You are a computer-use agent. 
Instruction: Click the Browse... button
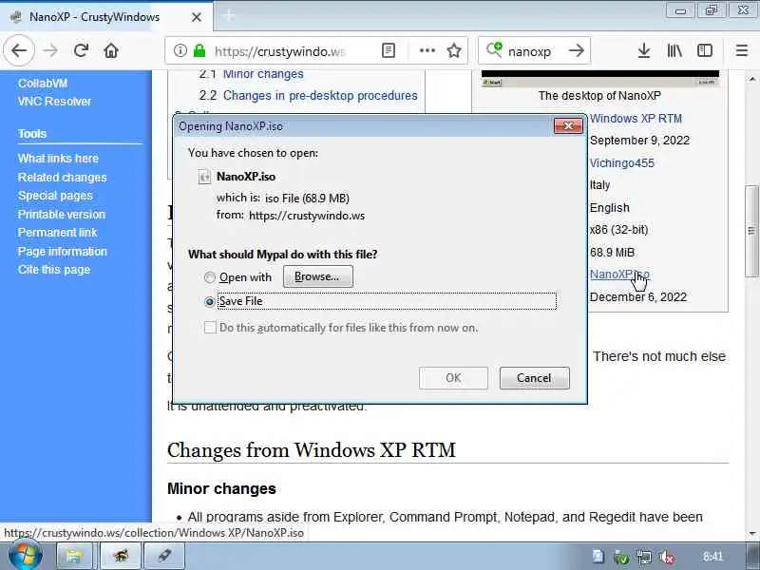click(318, 276)
